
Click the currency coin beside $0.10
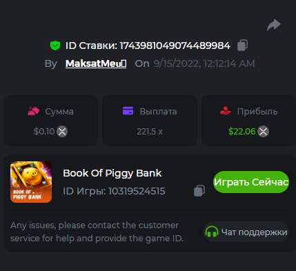62,132
